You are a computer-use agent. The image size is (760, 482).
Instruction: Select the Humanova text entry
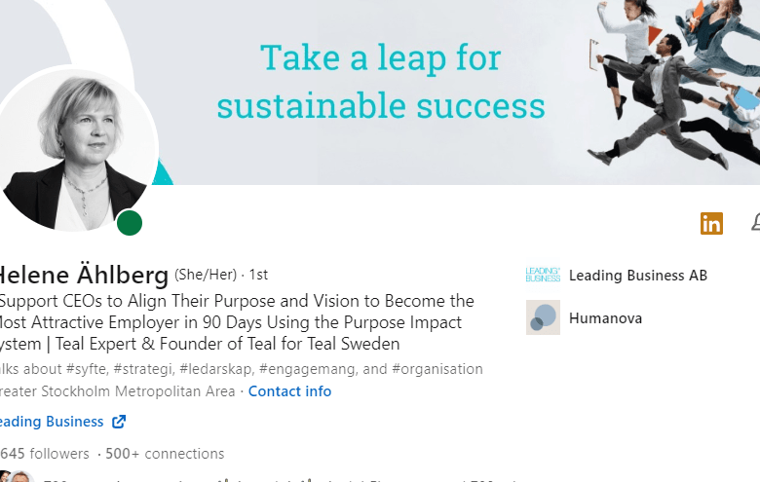(x=605, y=318)
